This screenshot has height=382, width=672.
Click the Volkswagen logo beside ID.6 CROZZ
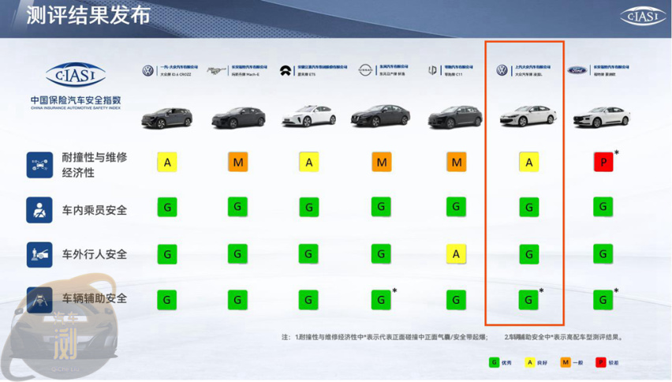(147, 71)
